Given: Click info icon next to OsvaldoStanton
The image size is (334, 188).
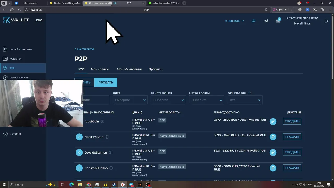Looking at the screenshot, I should (111, 152).
